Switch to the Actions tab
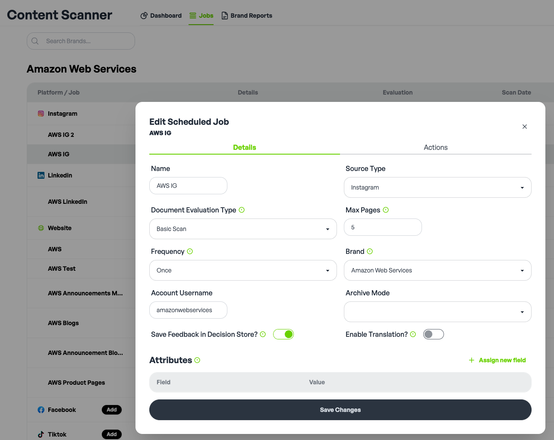The image size is (554, 440). tap(435, 147)
